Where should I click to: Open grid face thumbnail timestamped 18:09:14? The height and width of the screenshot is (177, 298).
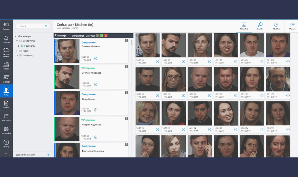(252, 113)
